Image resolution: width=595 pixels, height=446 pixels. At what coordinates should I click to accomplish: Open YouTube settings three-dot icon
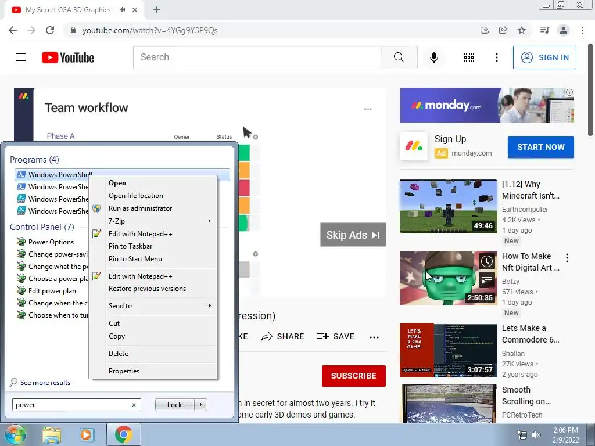point(497,57)
